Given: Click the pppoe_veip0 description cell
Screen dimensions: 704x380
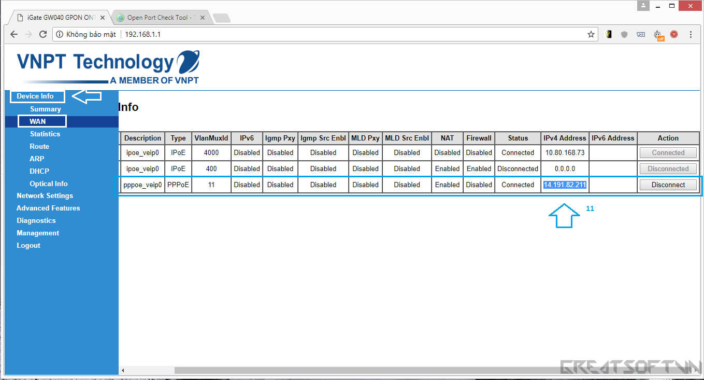Looking at the screenshot, I should (142, 185).
